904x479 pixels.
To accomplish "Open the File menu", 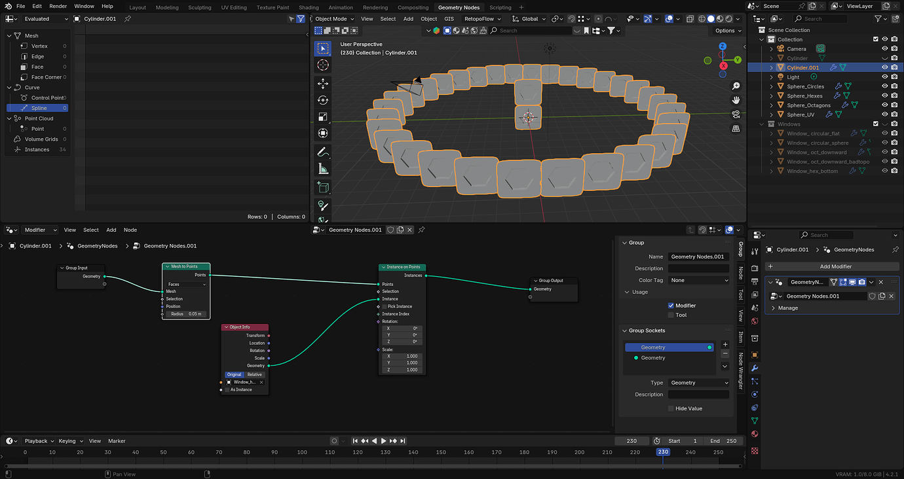I will 21,6.
